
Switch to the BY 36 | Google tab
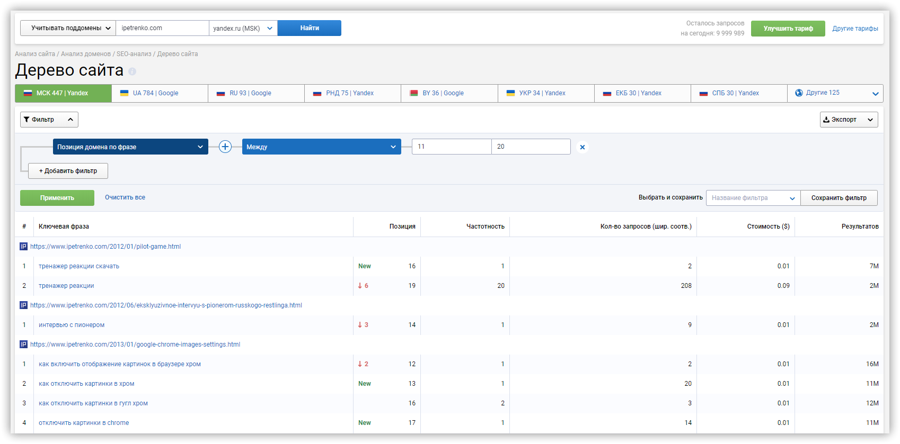point(449,93)
